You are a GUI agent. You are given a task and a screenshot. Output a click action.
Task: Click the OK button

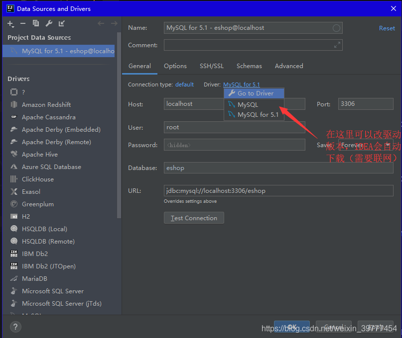292,327
